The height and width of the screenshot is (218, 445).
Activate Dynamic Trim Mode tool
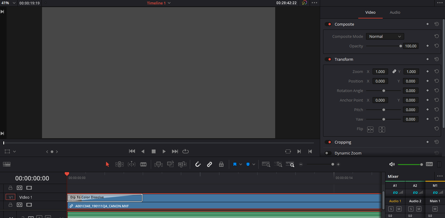tap(131, 164)
